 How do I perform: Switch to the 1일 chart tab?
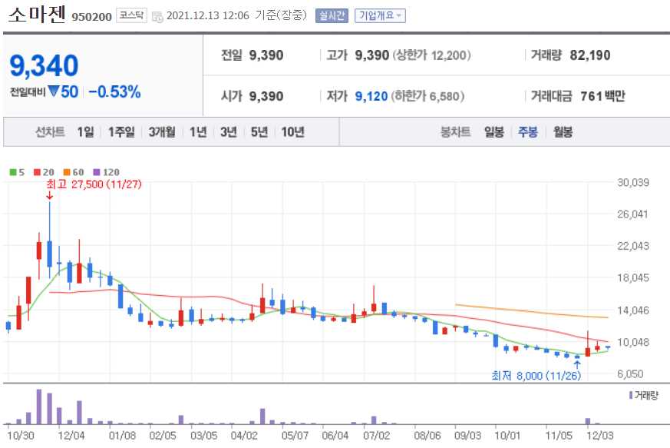[x=83, y=131]
